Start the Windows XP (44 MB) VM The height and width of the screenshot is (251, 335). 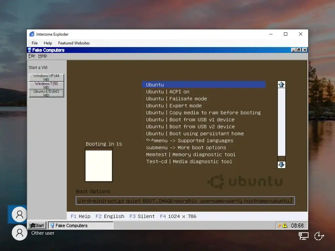[46, 77]
